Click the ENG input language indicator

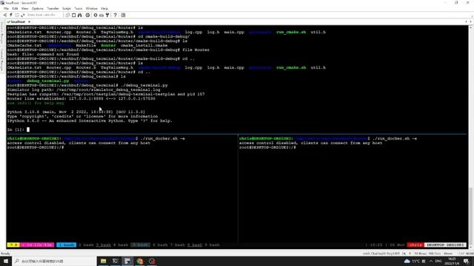438,261
